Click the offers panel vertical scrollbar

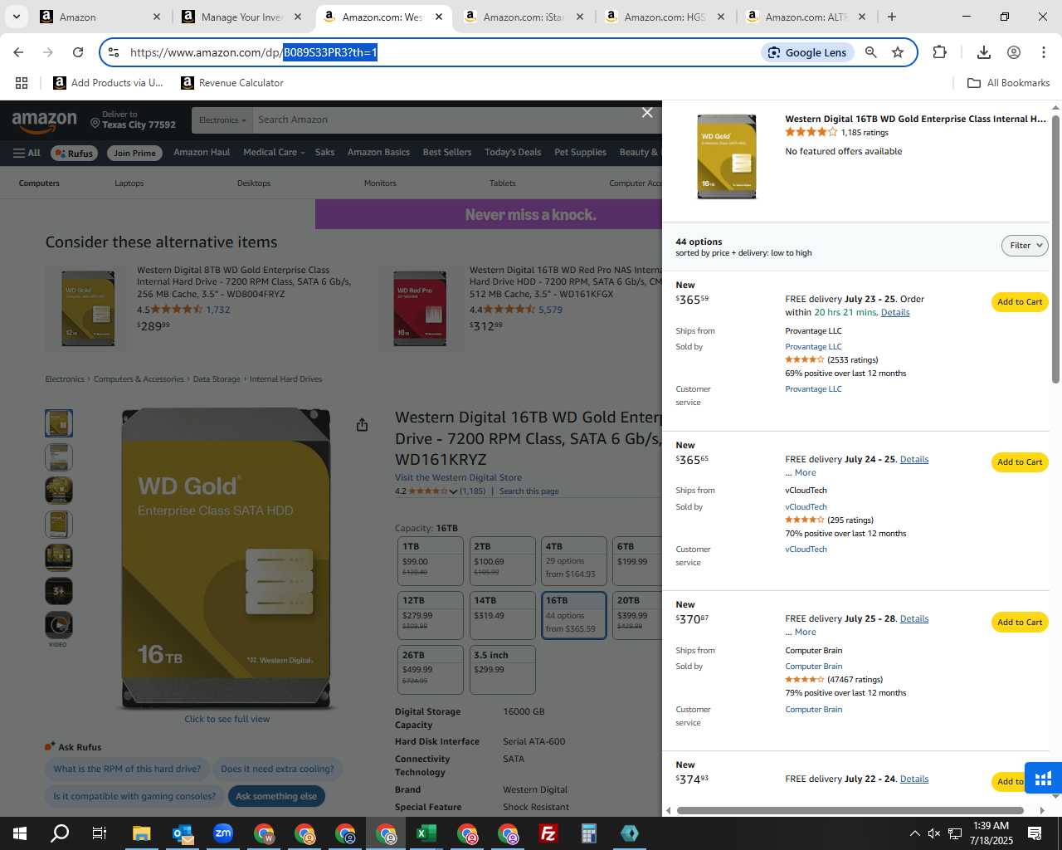(x=1055, y=249)
